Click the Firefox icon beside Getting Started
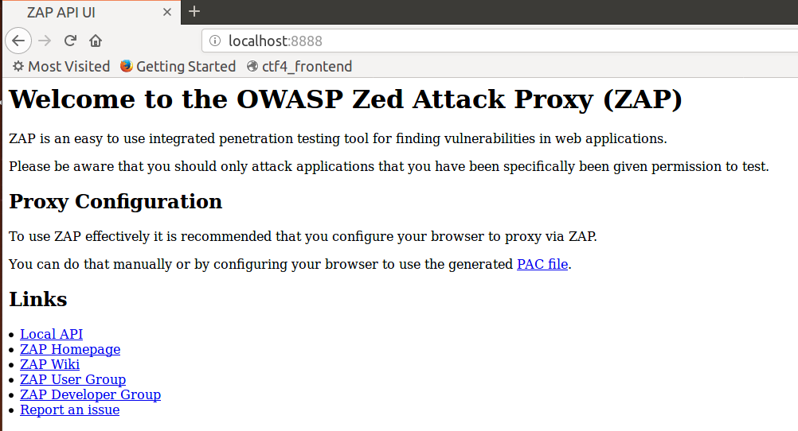The height and width of the screenshot is (431, 798). coord(126,66)
